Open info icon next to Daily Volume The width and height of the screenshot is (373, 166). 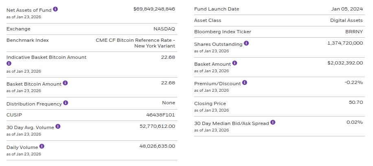pyautogui.click(x=41, y=147)
